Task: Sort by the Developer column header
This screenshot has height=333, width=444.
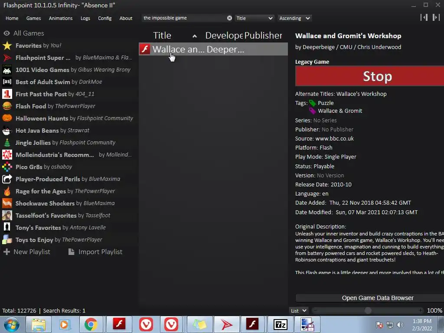Action: click(224, 36)
